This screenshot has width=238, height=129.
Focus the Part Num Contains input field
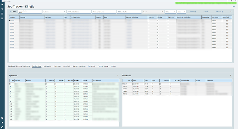(x=79, y=12)
